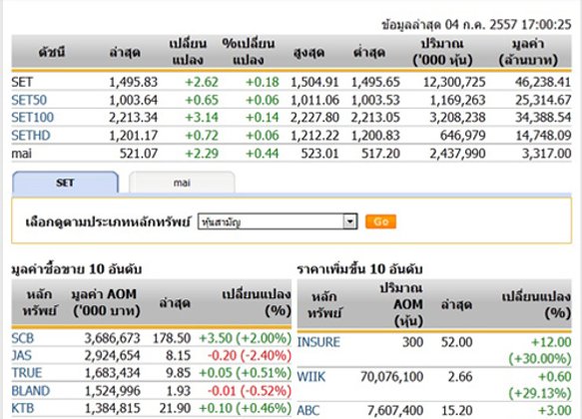Screen dimensions: 582x419
Task: Select SET50 last value 1,003.64
Action: point(133,100)
